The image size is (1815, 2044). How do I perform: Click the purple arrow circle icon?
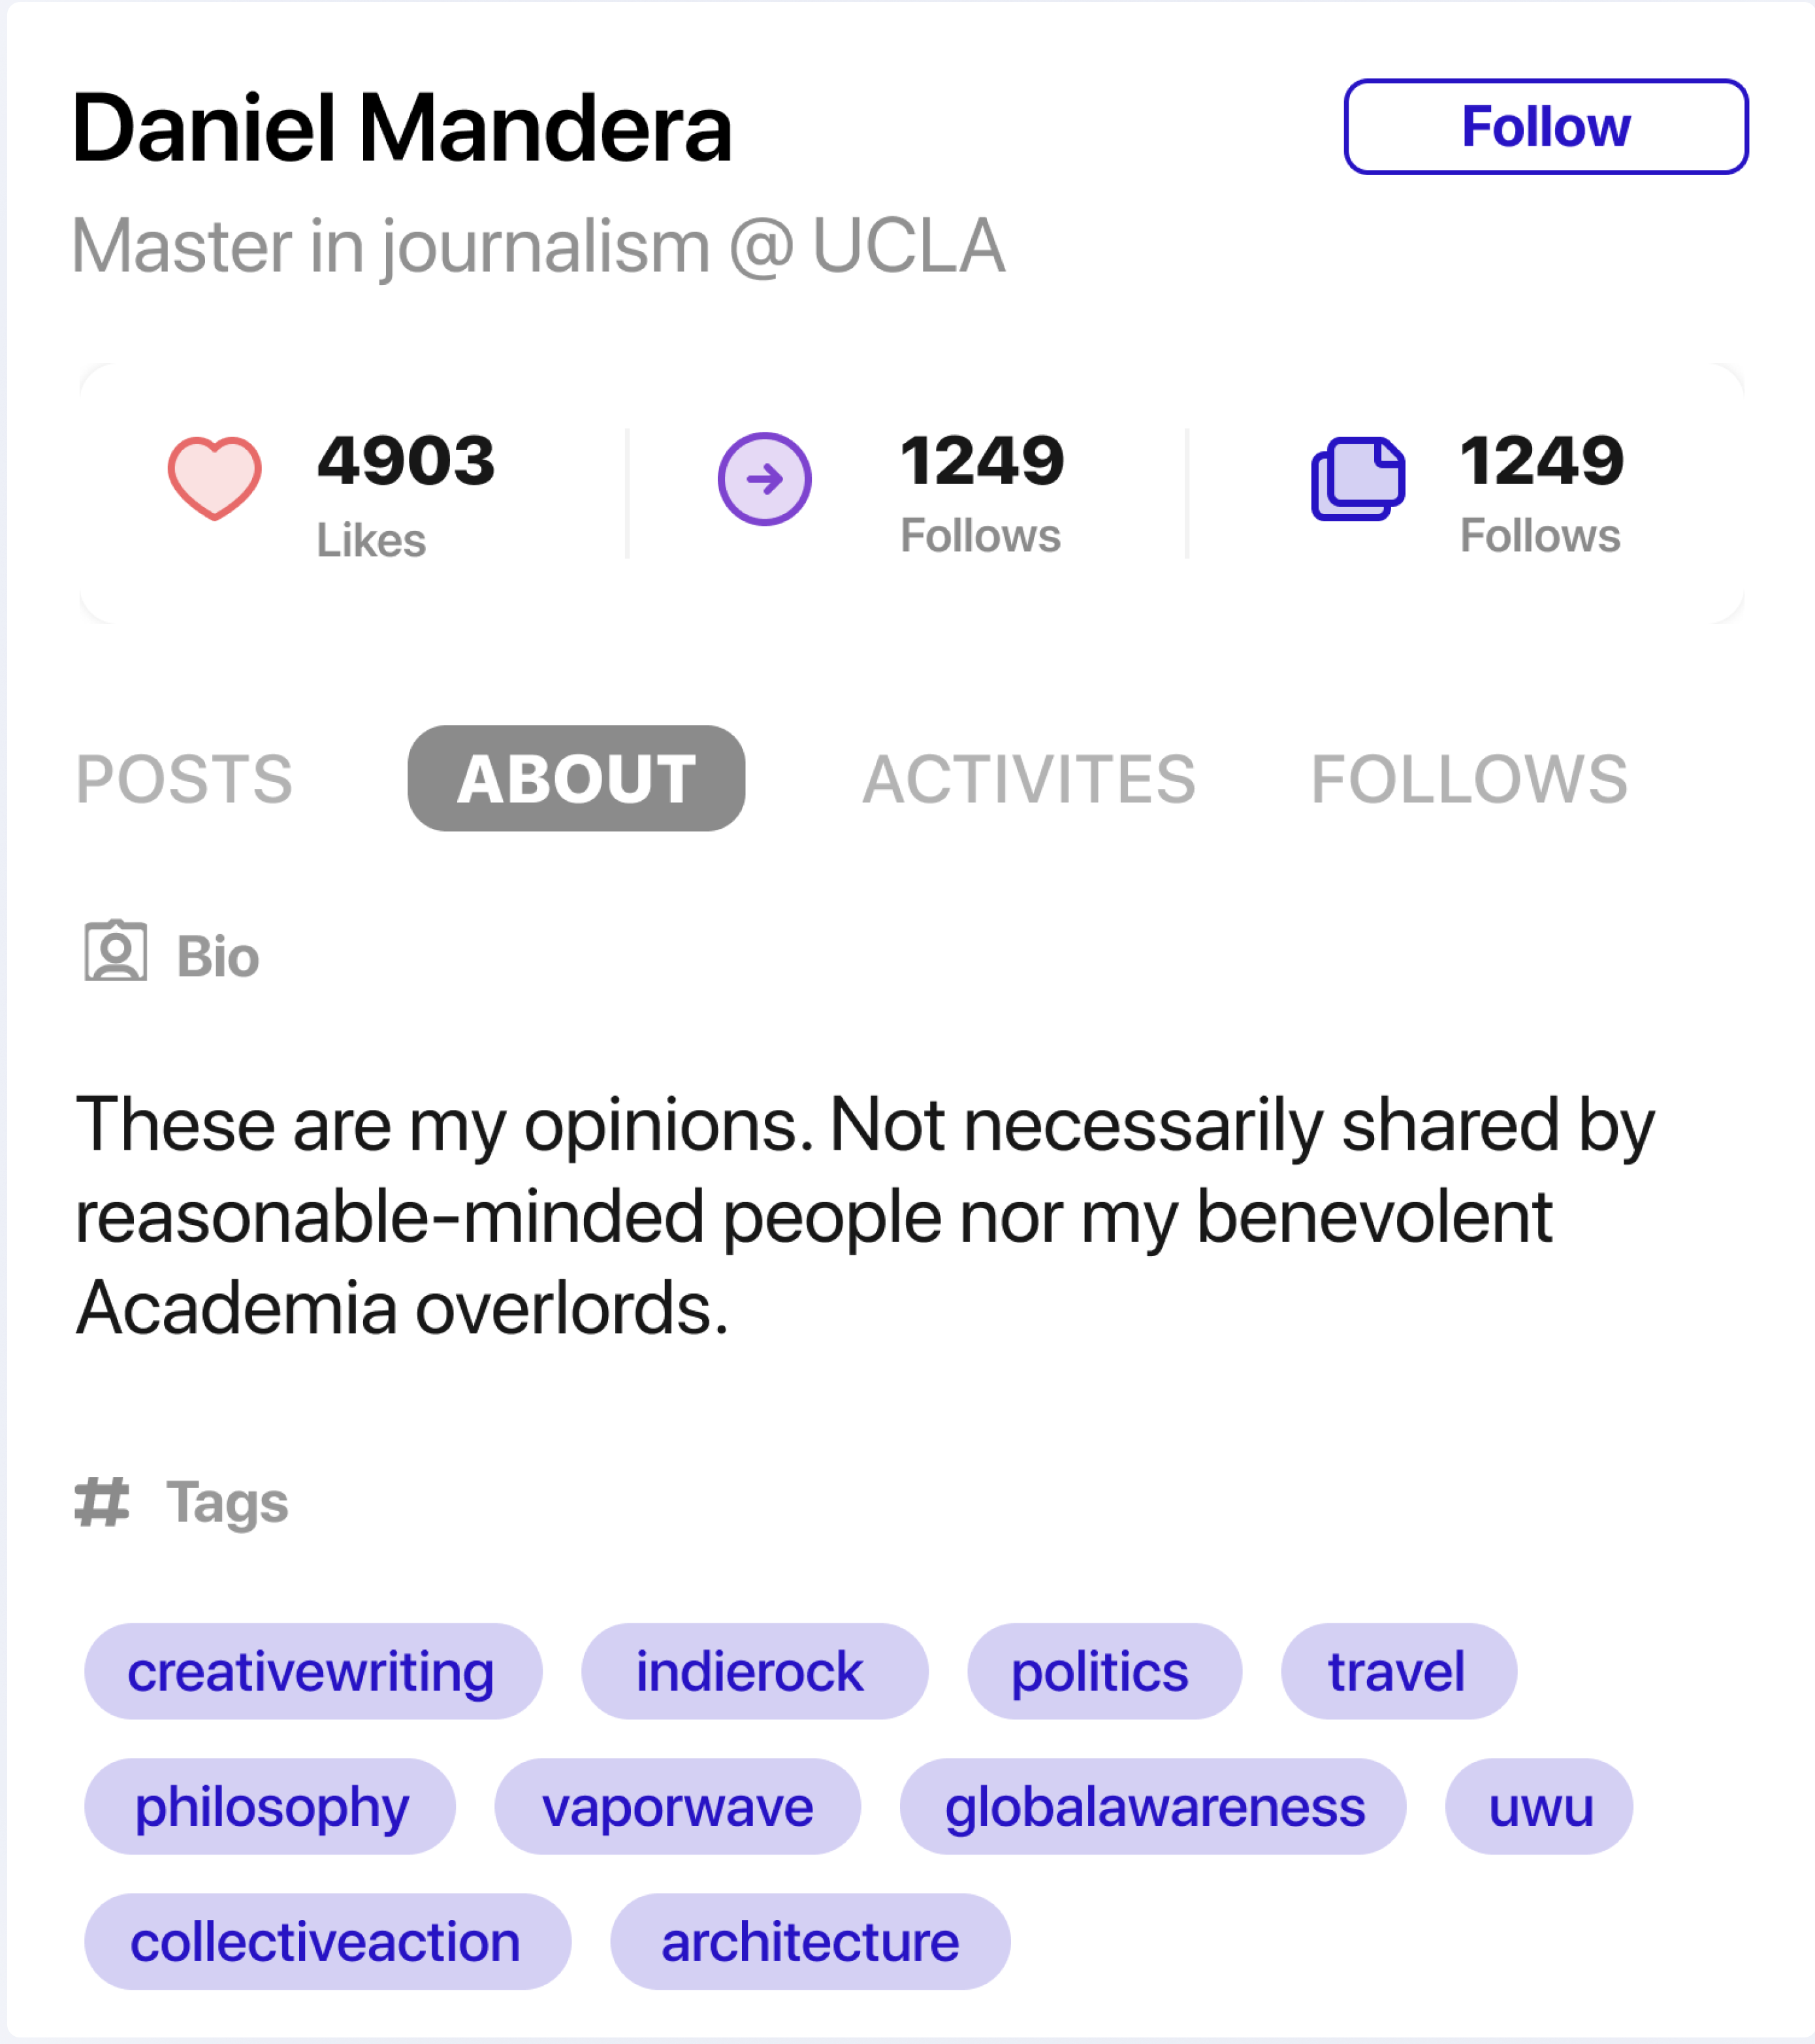[x=764, y=479]
